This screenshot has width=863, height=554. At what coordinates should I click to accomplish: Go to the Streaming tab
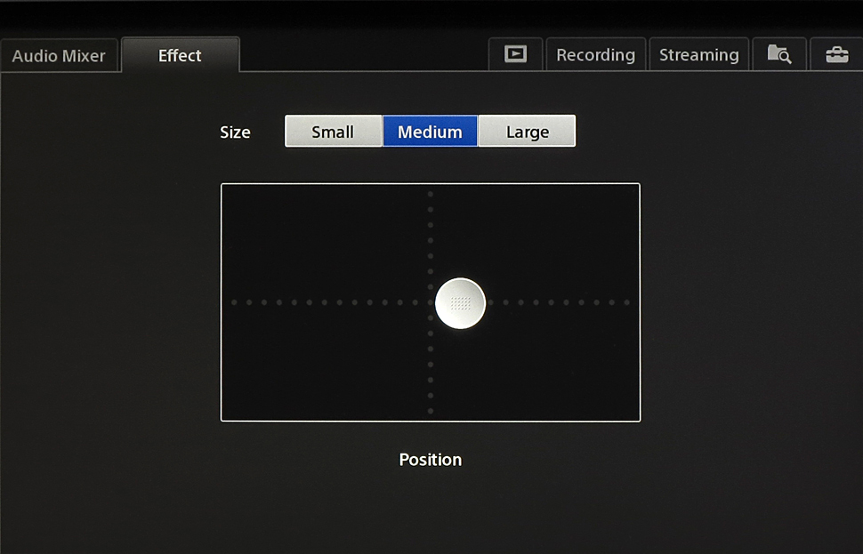698,54
